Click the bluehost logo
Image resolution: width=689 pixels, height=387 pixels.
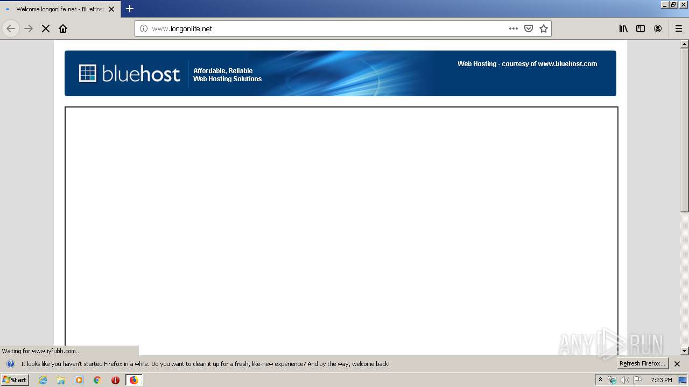pyautogui.click(x=129, y=74)
